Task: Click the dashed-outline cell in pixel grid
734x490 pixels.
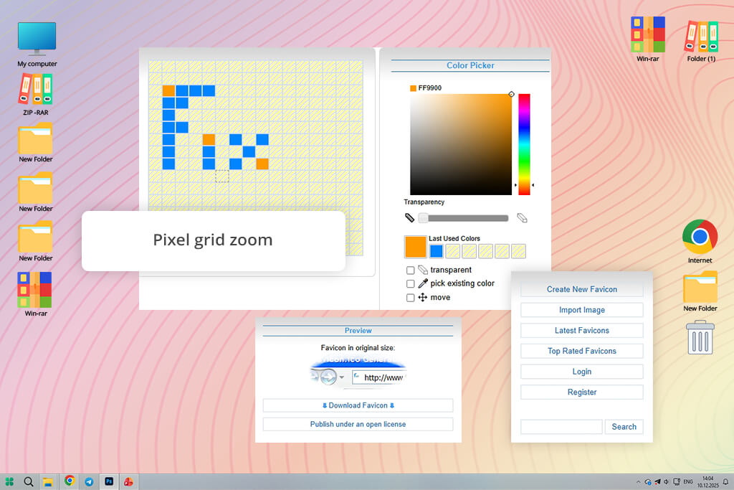Action: tap(222, 176)
